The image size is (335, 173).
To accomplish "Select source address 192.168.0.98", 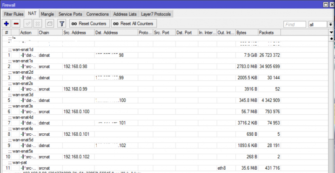I will (75, 67).
